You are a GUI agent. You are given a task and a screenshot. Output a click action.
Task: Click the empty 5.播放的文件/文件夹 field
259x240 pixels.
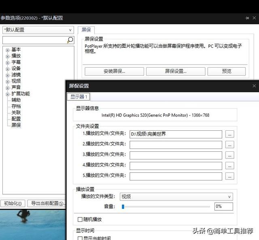pos(176,176)
